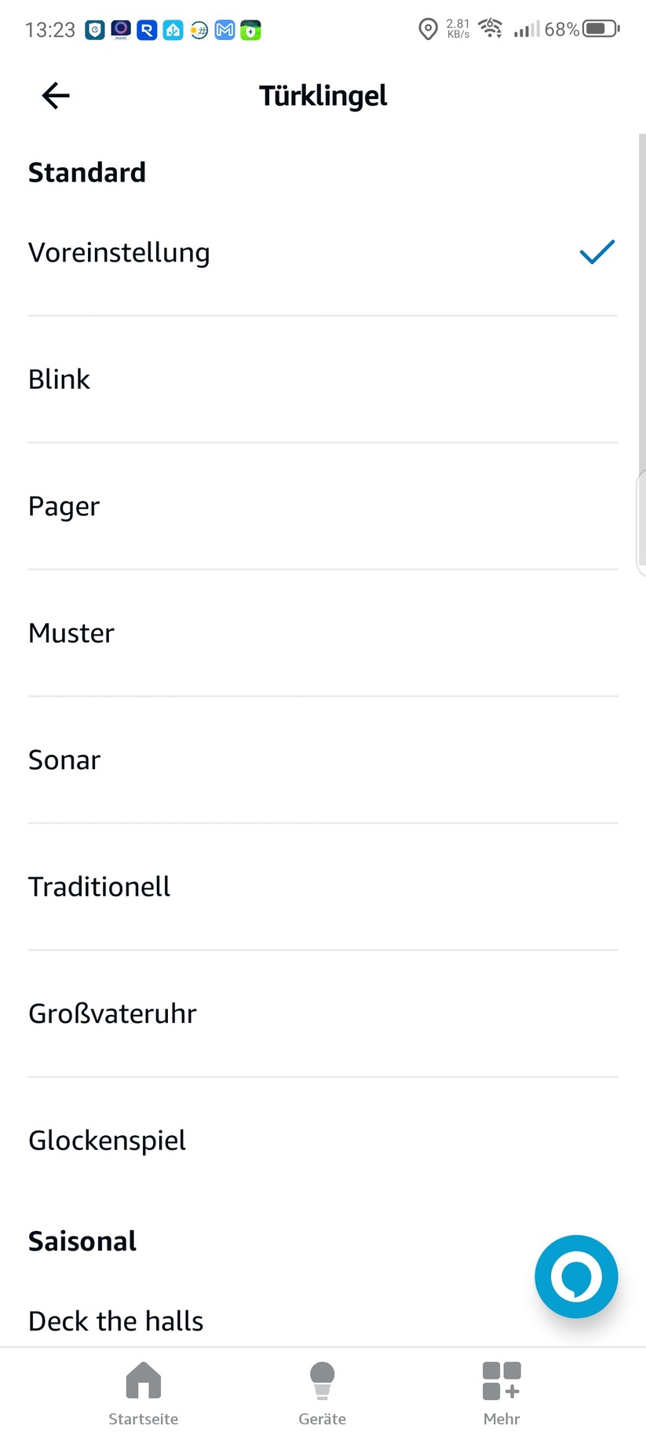
Task: Select the Sonar sound option
Action: 64,760
